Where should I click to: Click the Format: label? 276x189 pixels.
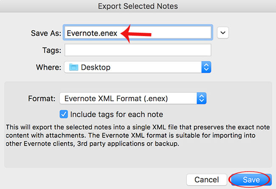42,99
